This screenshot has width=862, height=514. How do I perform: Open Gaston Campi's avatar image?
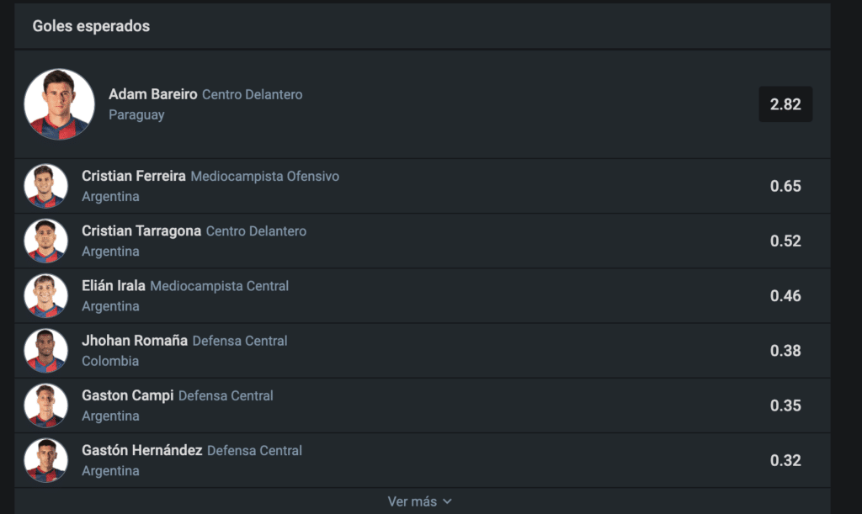45,405
